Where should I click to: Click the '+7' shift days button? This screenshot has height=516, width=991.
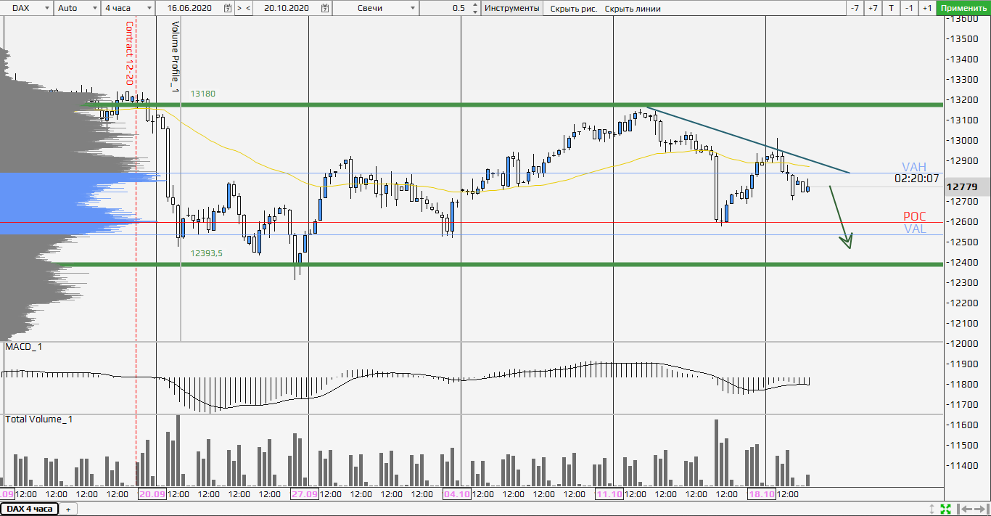coord(873,8)
